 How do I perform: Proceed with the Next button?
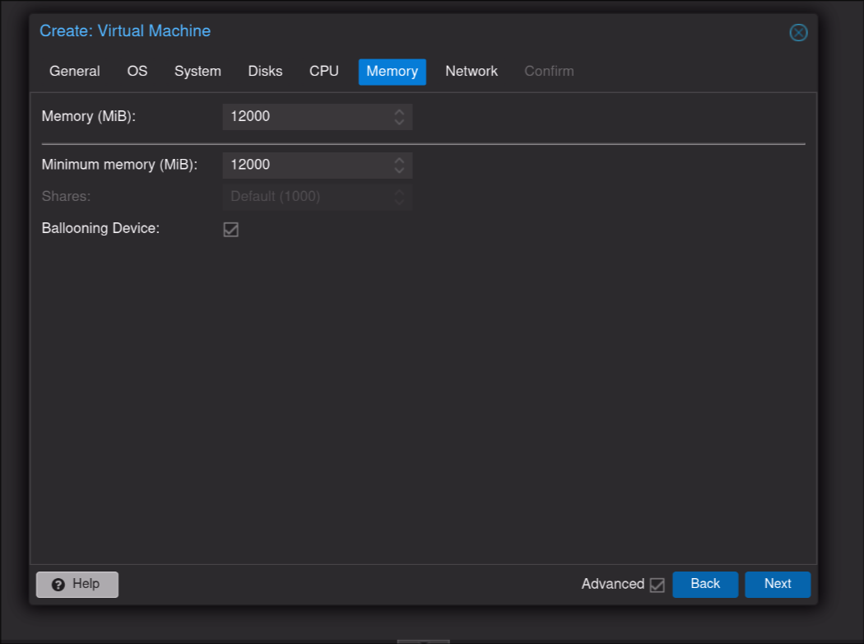778,584
